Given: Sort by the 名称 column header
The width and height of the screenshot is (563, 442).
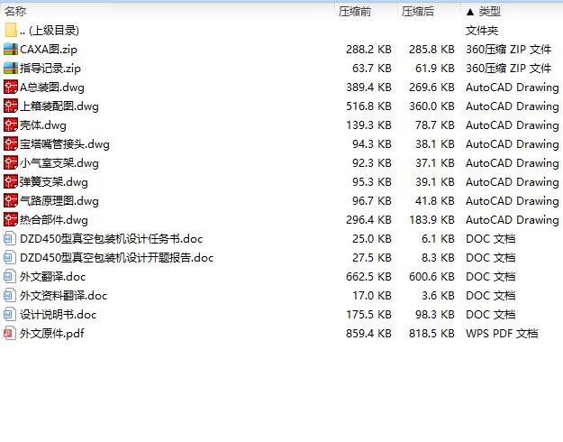Looking at the screenshot, I should [x=15, y=12].
